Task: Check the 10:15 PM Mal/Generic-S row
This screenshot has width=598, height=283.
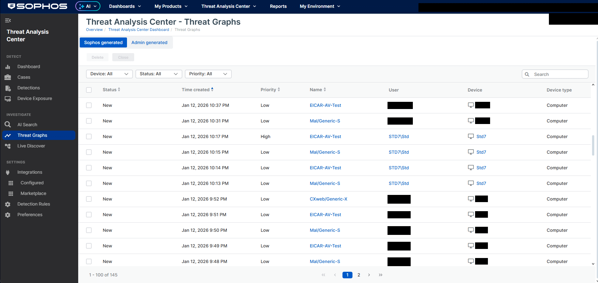Action: 89,152
